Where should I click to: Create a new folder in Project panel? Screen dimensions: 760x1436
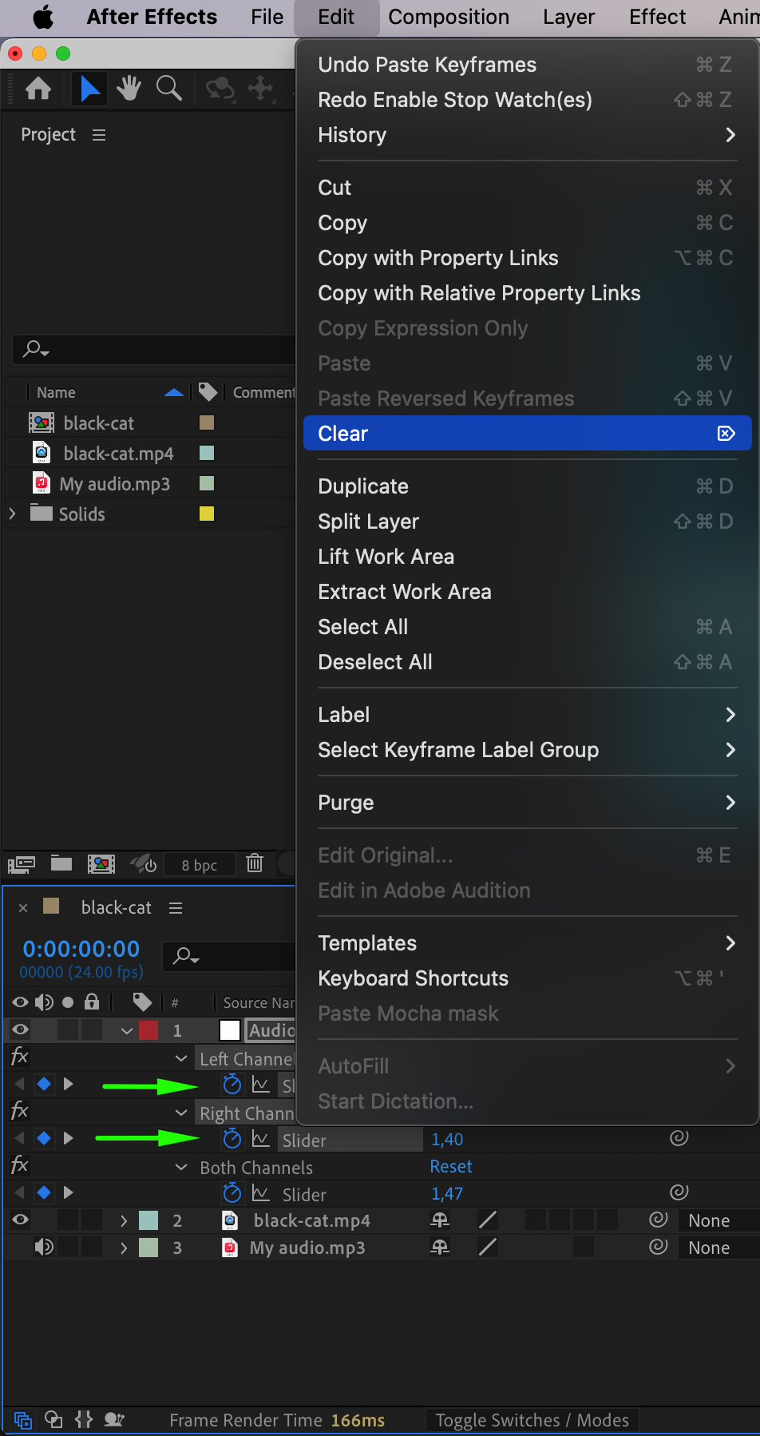(x=61, y=863)
